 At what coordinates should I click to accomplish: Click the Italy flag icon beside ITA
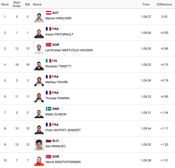click(x=48, y=61)
